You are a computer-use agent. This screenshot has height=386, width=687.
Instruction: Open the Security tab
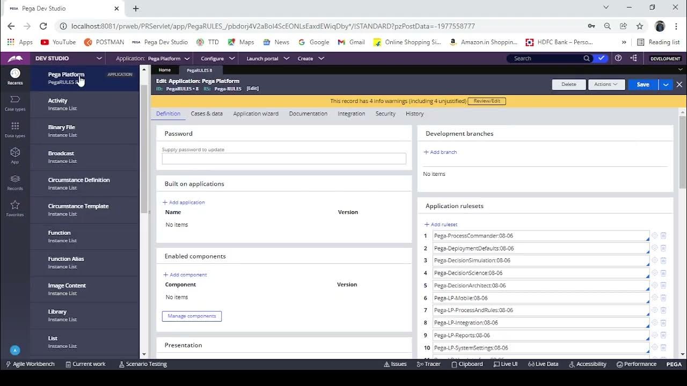385,114
